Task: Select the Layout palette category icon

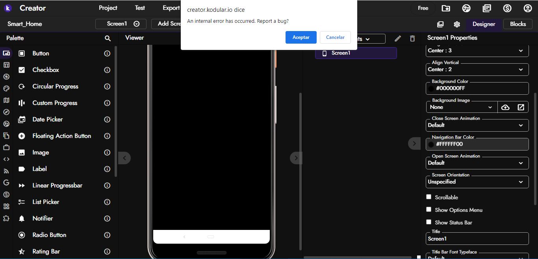Action: [x=6, y=65]
